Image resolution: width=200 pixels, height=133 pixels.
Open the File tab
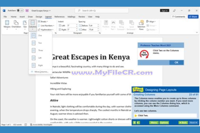[x=5, y=17]
